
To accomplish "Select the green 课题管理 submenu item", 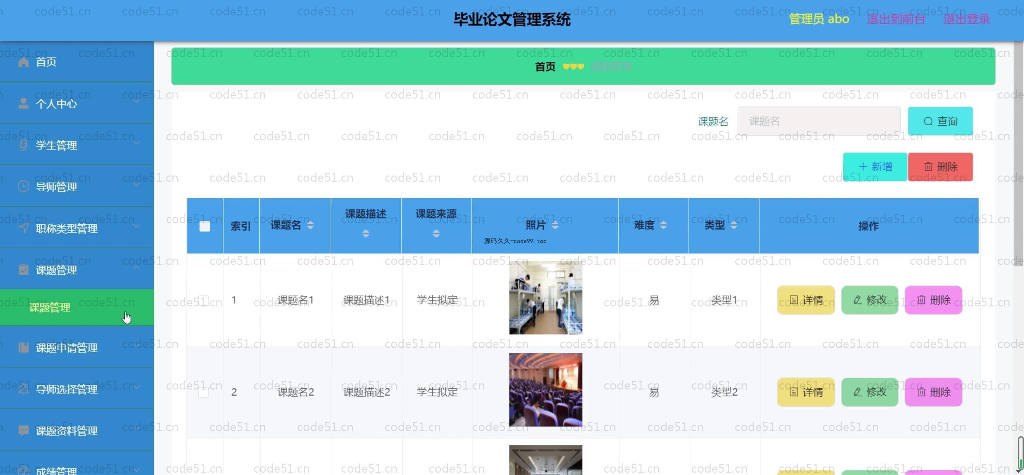I will click(x=77, y=307).
